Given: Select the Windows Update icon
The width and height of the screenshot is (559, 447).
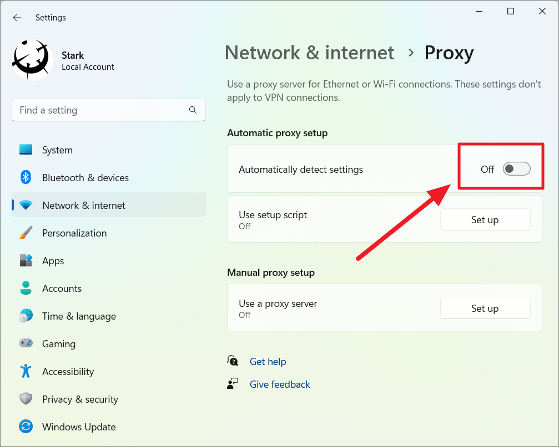Looking at the screenshot, I should coord(26,427).
